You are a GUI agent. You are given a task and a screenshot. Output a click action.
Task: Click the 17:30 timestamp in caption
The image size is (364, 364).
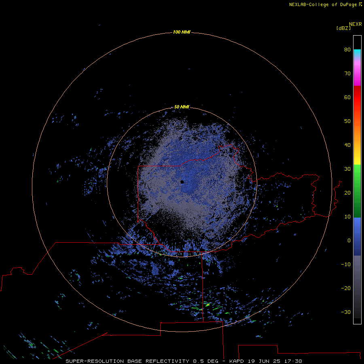point(293,361)
